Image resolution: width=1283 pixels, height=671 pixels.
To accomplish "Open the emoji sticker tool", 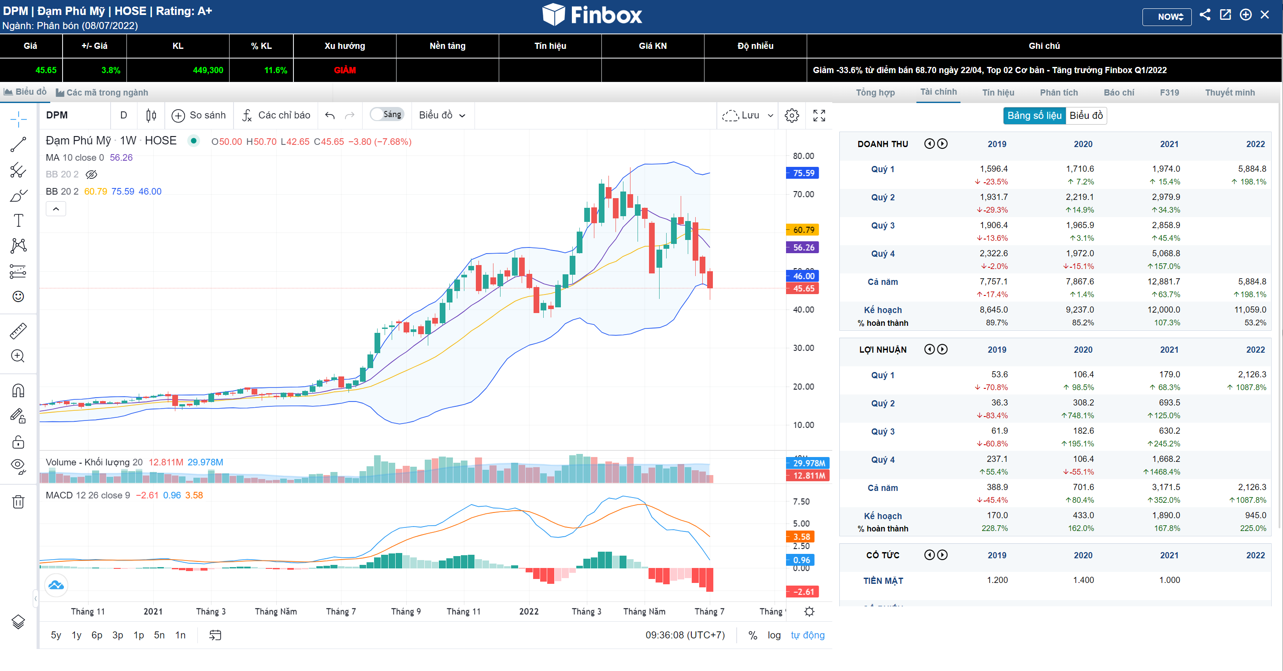I will pyautogui.click(x=19, y=297).
